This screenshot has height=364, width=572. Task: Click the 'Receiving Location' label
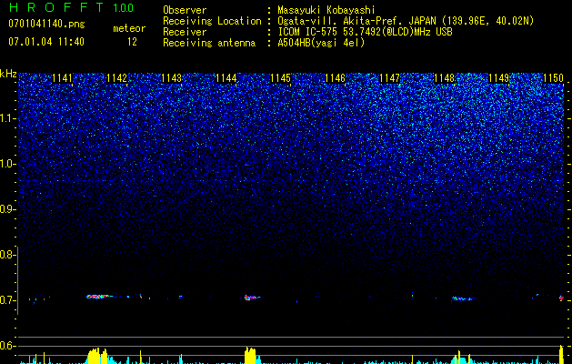tap(212, 21)
